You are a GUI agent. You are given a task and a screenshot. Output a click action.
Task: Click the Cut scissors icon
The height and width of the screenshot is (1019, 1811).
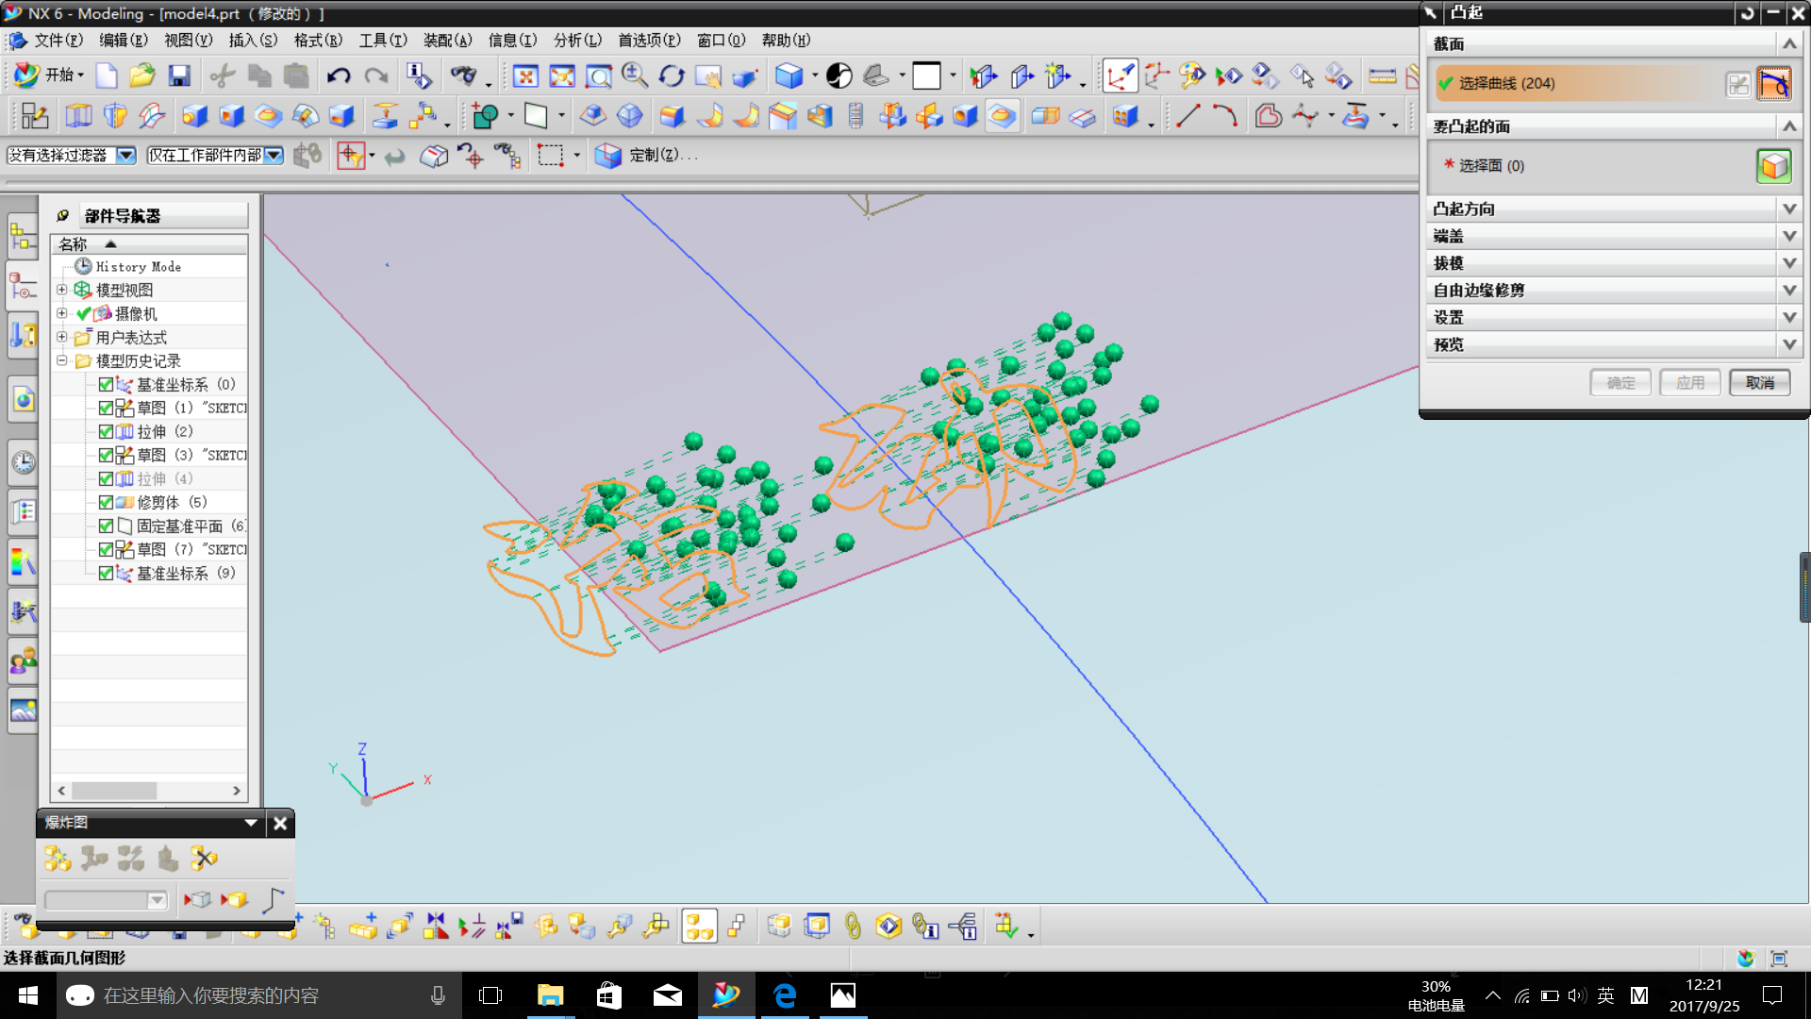coord(223,76)
